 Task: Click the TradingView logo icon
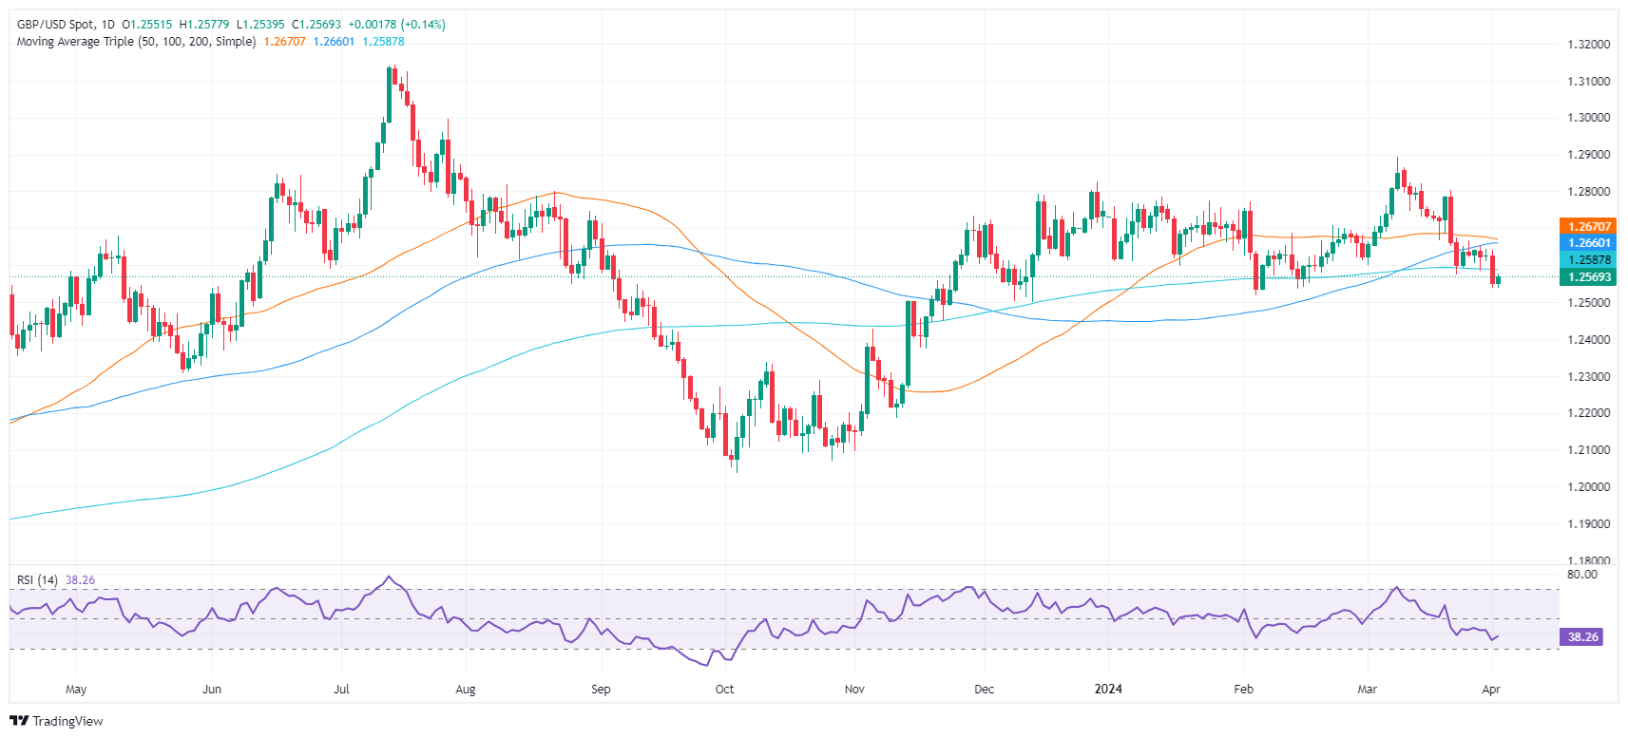(x=19, y=721)
